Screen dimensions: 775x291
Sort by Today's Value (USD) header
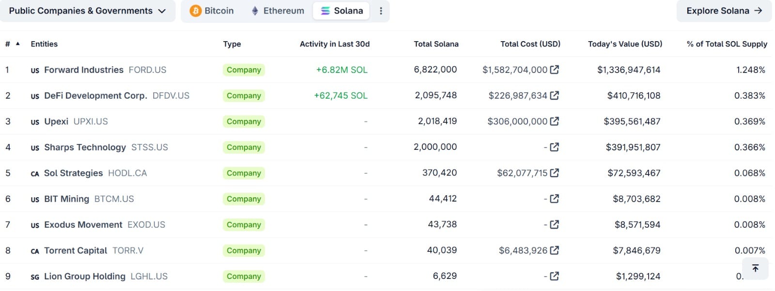pos(625,44)
